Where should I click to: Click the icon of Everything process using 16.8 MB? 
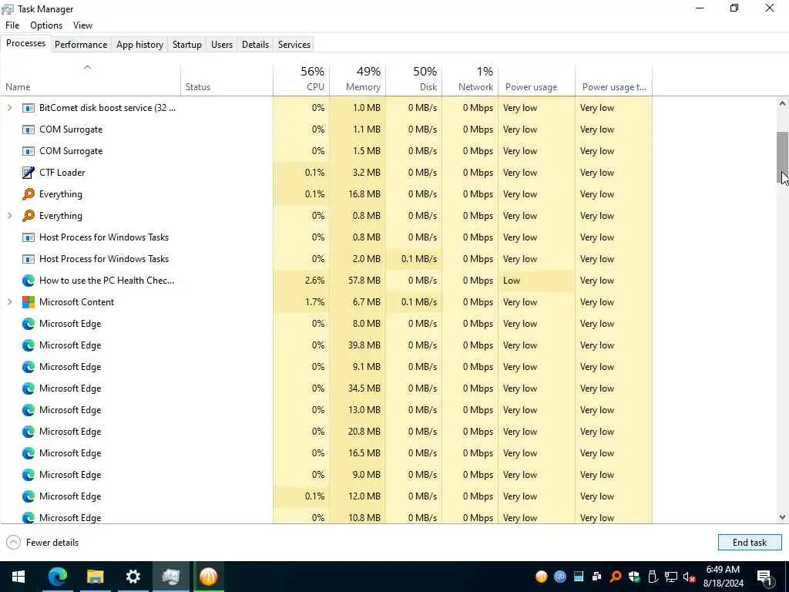pos(29,194)
